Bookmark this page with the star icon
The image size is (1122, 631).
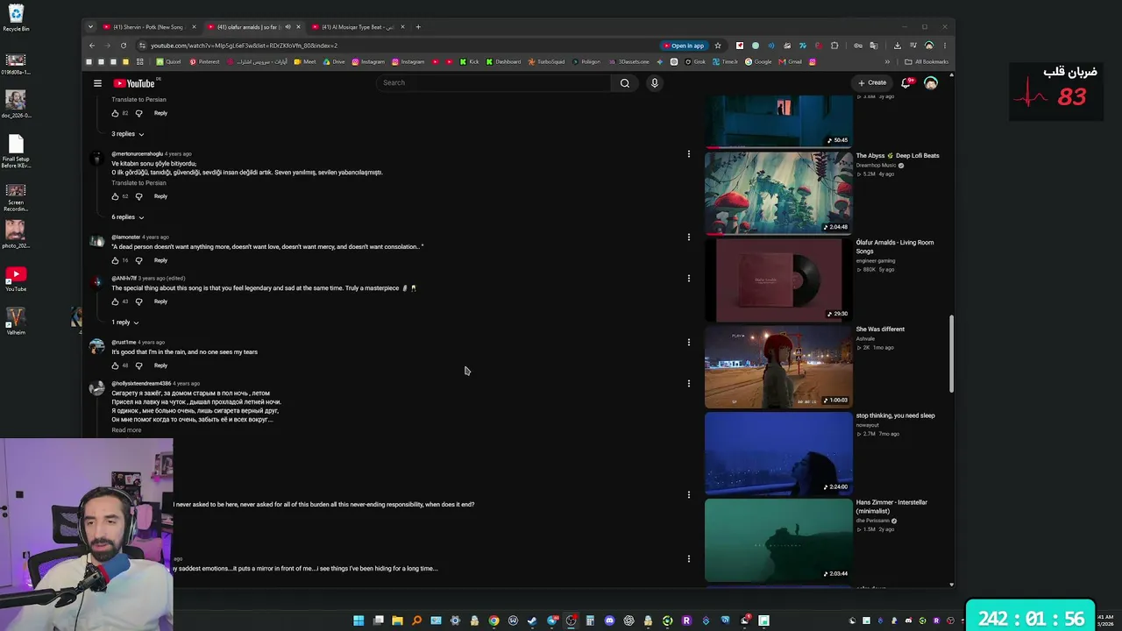click(x=718, y=46)
